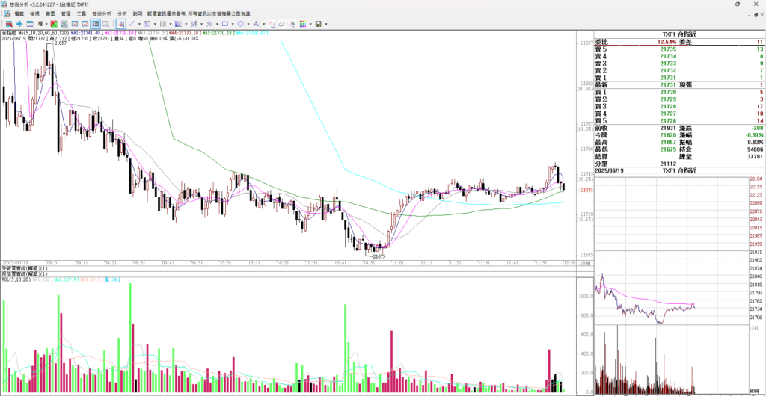Click the floppy disk save icon
The width and height of the screenshot is (766, 396).
coord(319,23)
